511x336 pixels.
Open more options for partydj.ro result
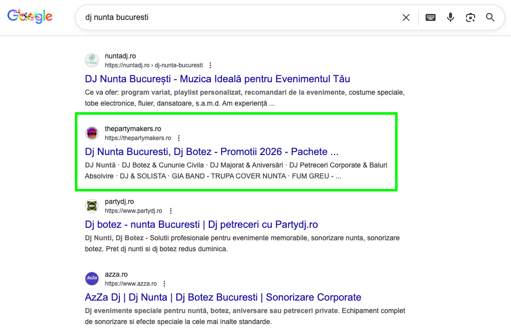coord(171,211)
